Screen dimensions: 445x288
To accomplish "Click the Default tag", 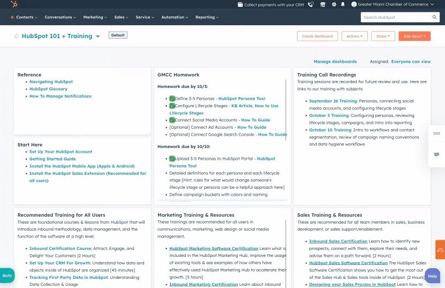I will pos(118,35).
